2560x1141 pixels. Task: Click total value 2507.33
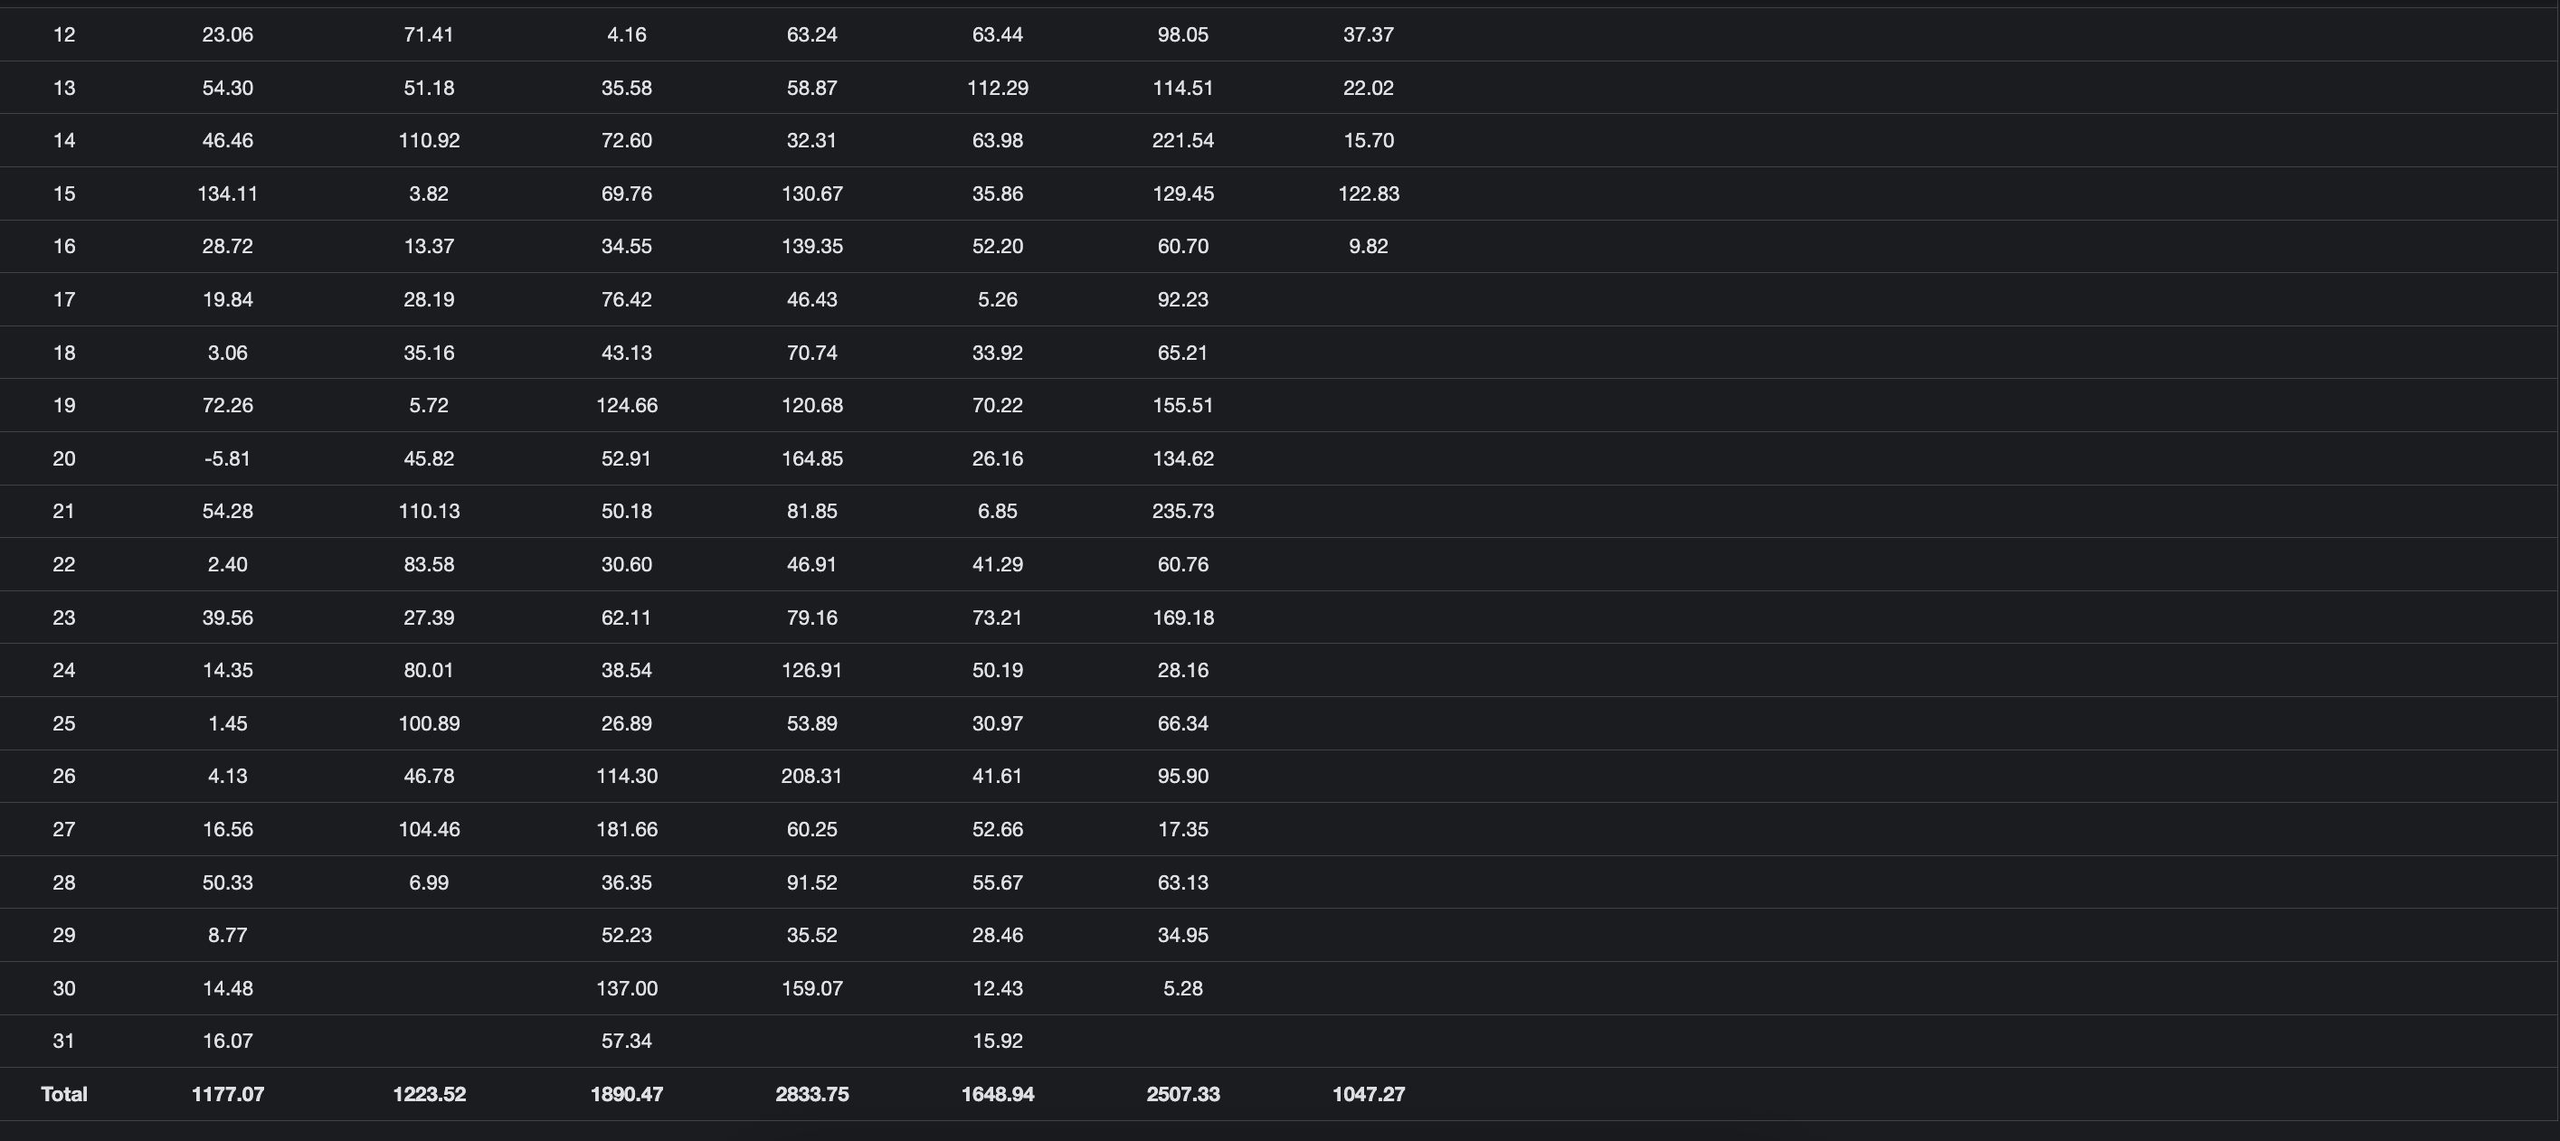click(1182, 1094)
